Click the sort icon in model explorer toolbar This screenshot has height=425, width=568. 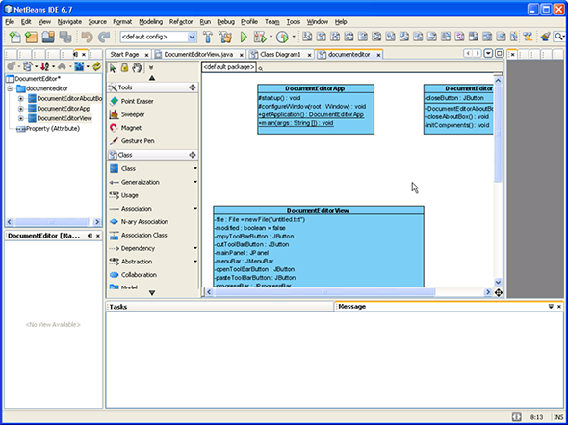45,66
